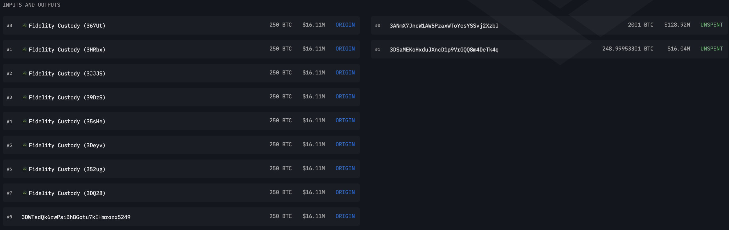Open the Fidelity Custody (3Deyv) address
The height and width of the screenshot is (230, 729).
click(67, 145)
